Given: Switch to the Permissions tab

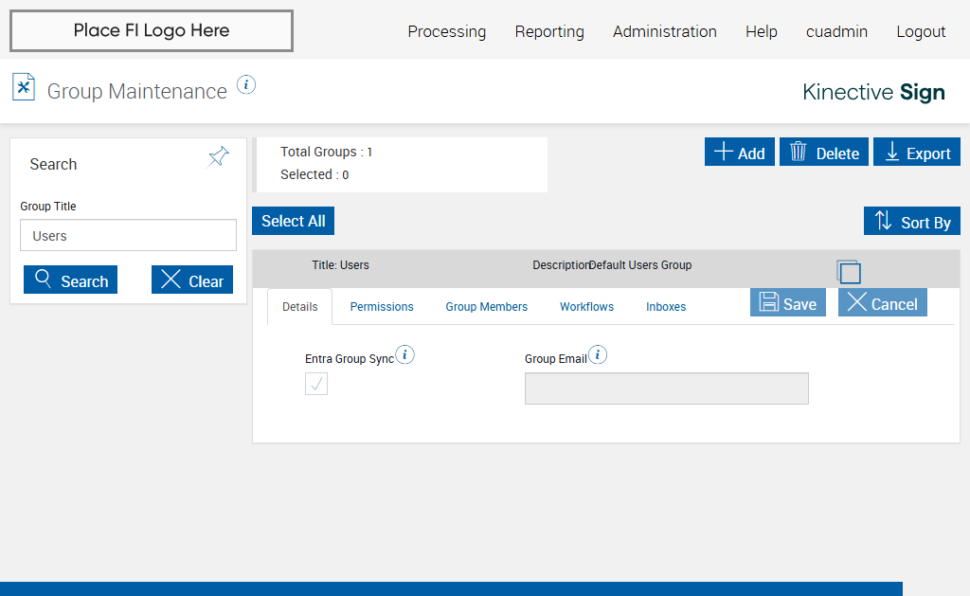Looking at the screenshot, I should click(x=382, y=307).
